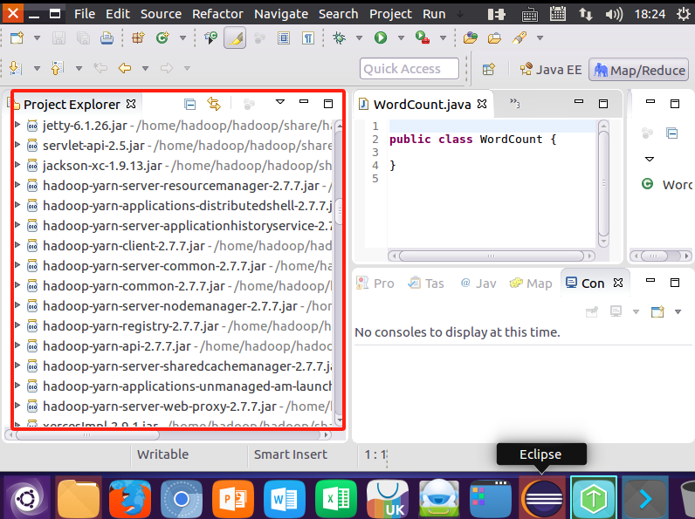The width and height of the screenshot is (695, 519).
Task: Open the Navigate menu
Action: tap(281, 14)
